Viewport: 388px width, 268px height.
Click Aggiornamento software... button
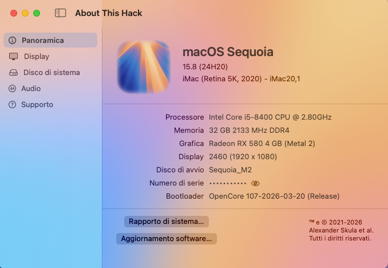click(167, 239)
